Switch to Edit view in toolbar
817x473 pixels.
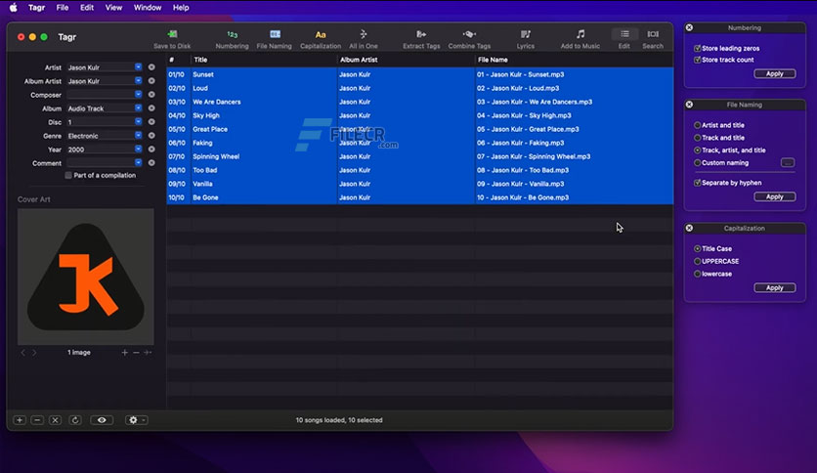[624, 34]
